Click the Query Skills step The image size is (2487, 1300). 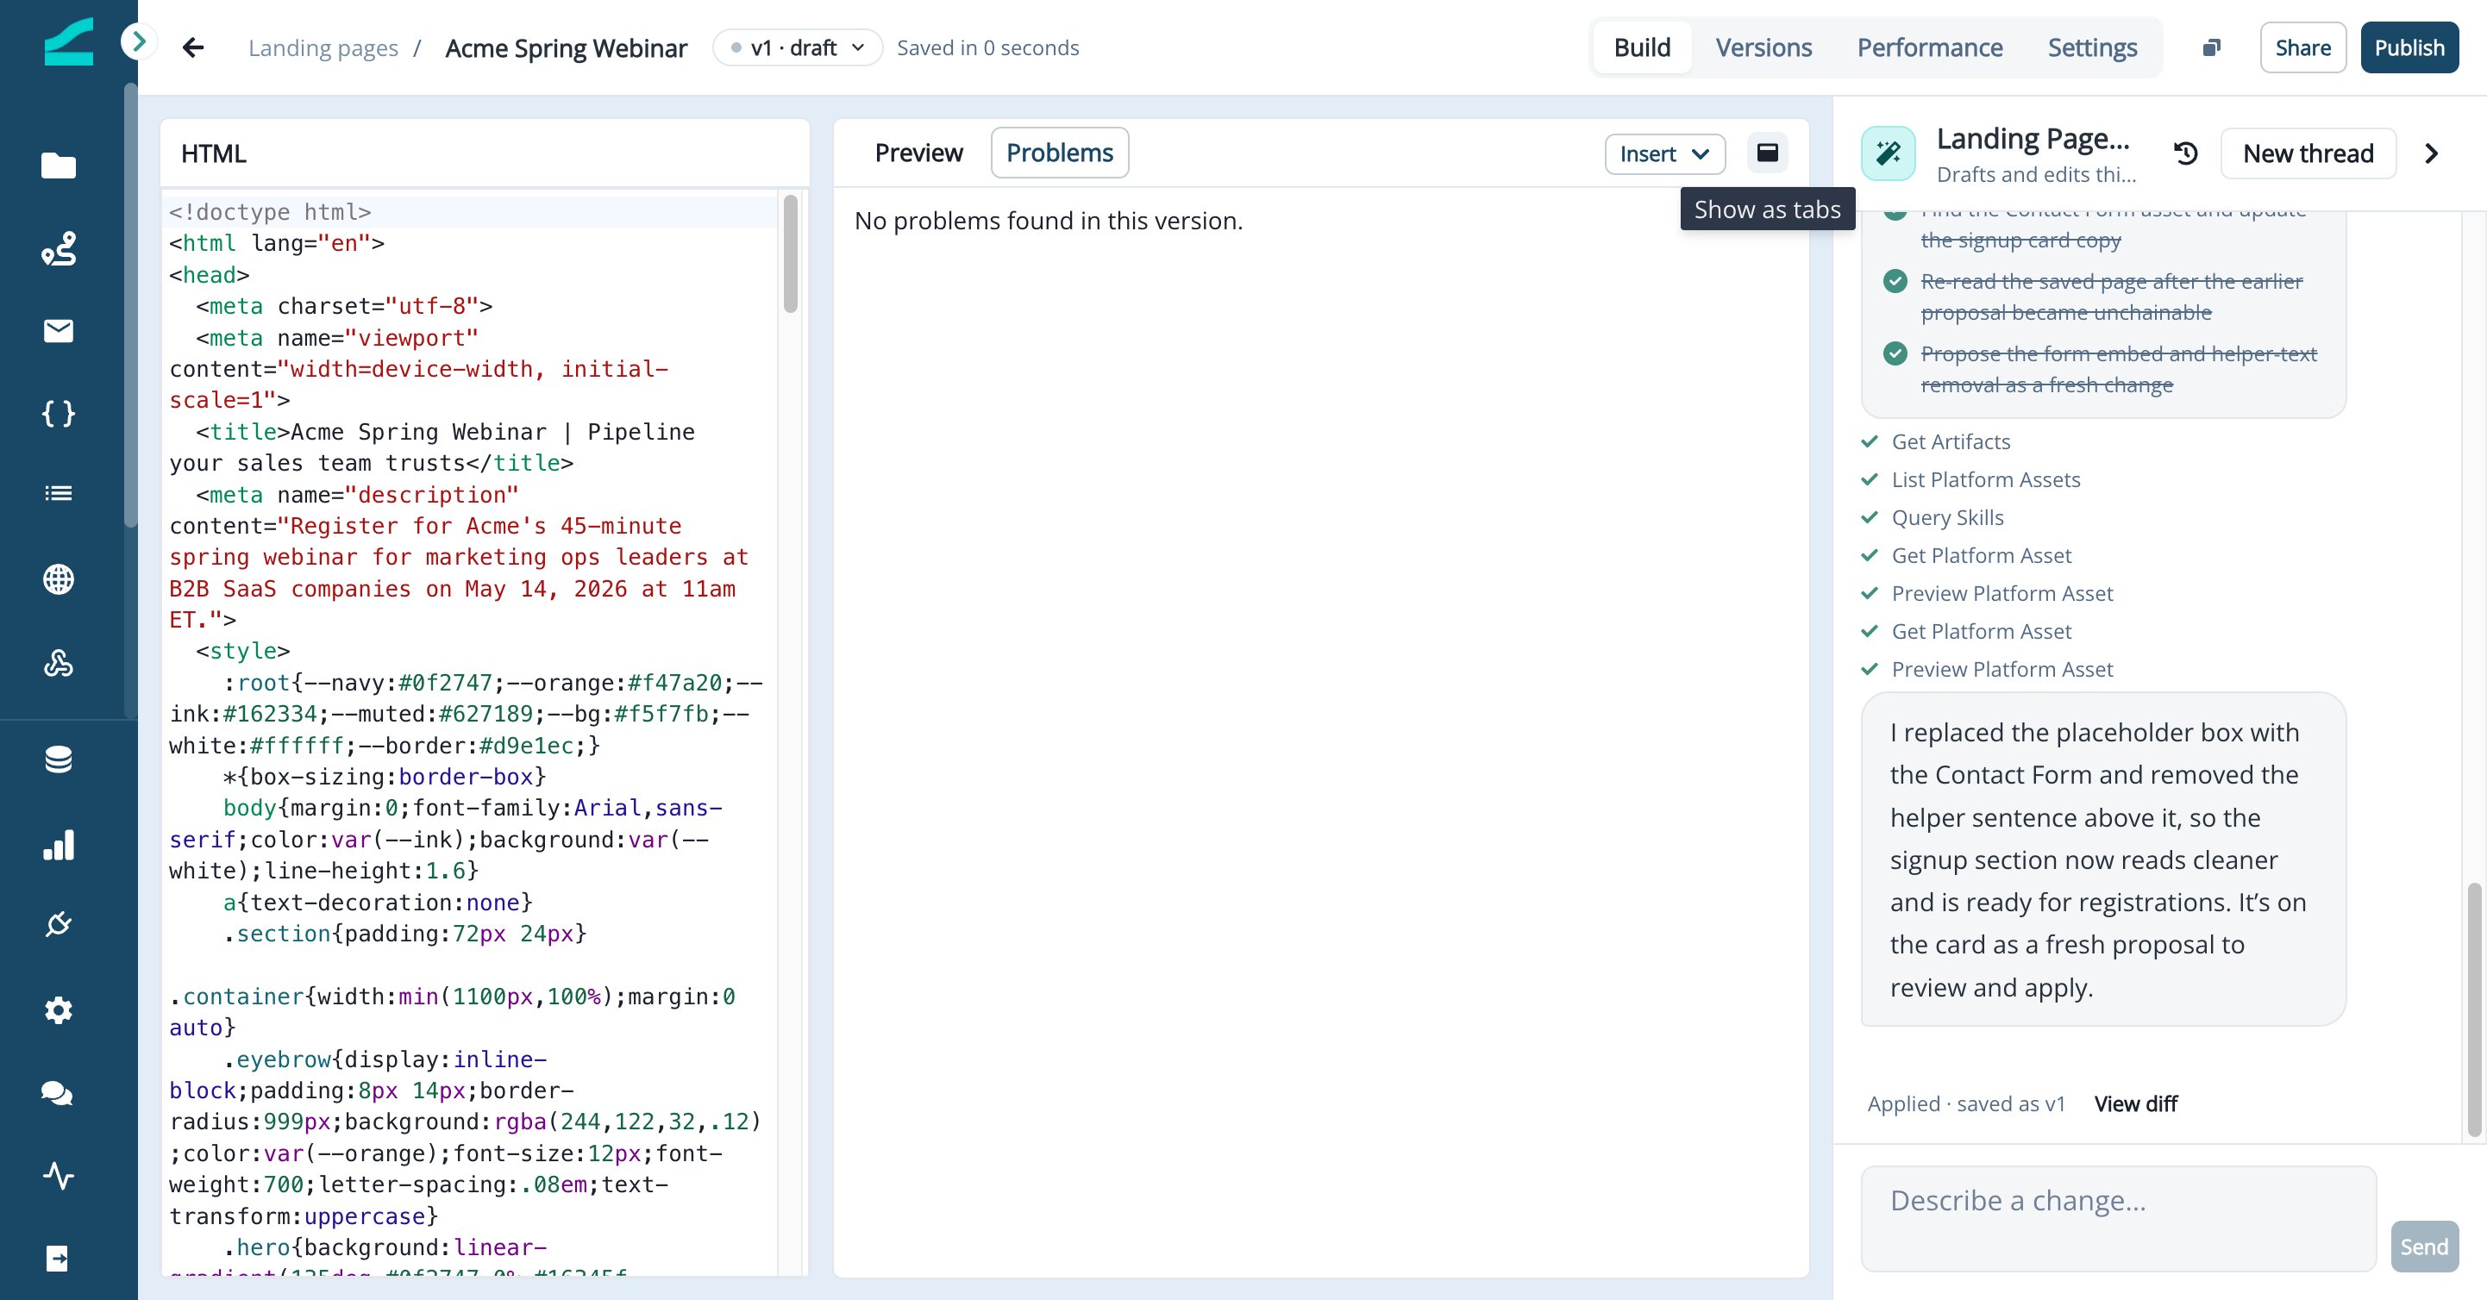[x=1946, y=517]
